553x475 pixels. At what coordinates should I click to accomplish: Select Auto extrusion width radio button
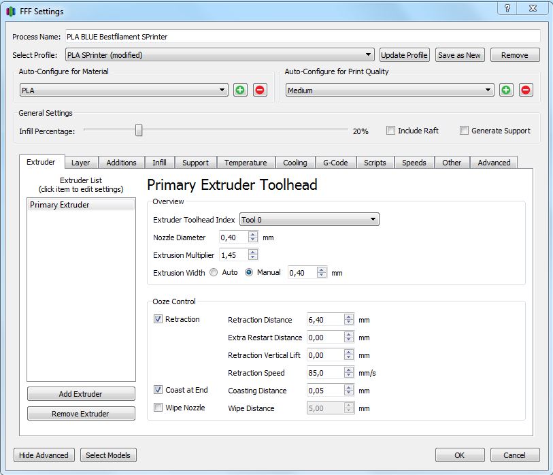pyautogui.click(x=214, y=273)
